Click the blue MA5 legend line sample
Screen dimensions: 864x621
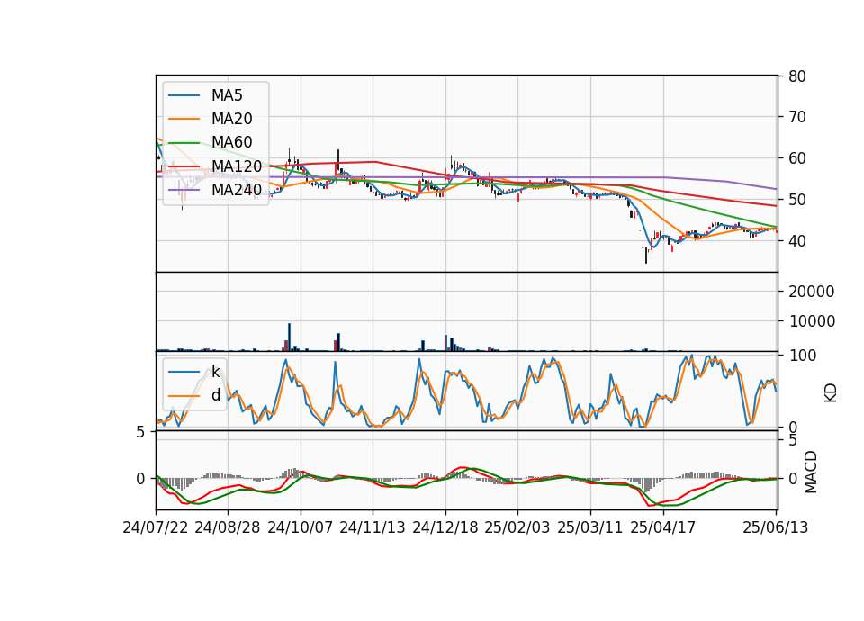pos(184,95)
